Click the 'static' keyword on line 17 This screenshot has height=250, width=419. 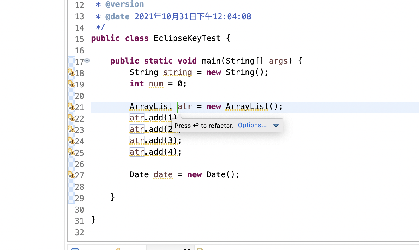pos(158,61)
